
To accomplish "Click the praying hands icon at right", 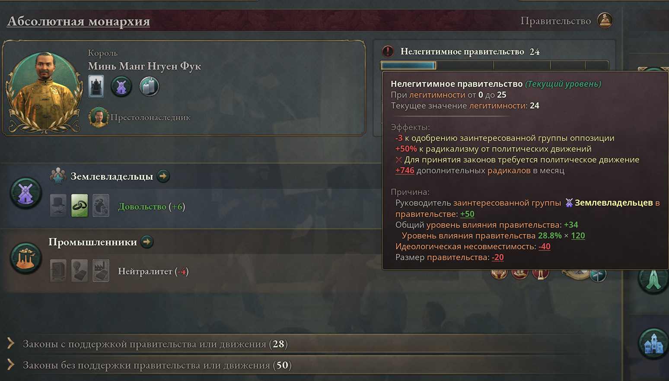I will (653, 279).
